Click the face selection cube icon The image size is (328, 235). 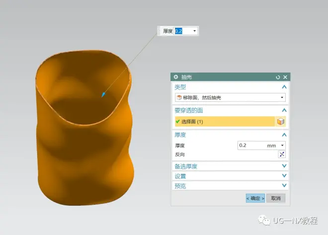(x=281, y=122)
